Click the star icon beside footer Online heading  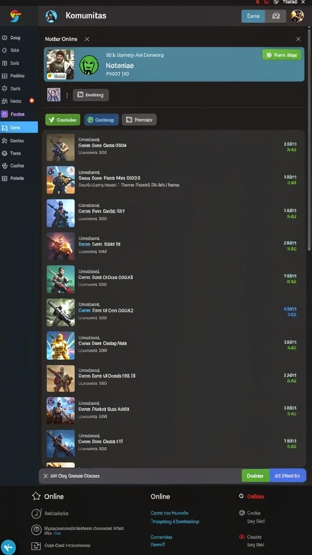coord(36,496)
